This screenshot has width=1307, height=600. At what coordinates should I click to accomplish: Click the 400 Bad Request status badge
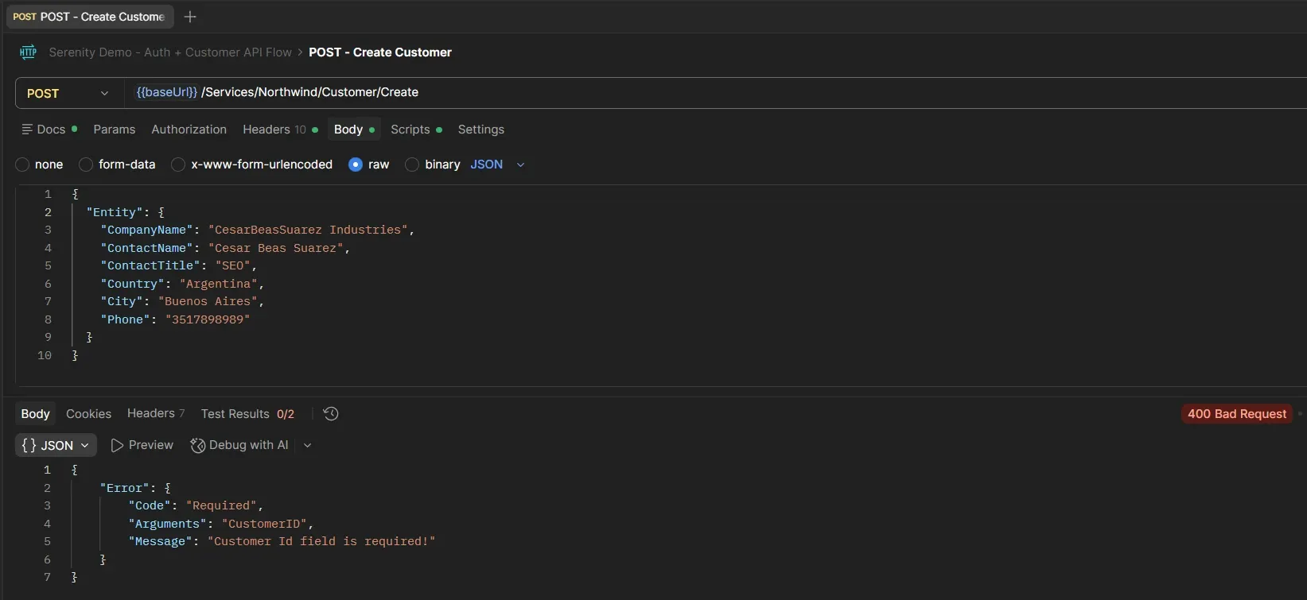tap(1237, 414)
